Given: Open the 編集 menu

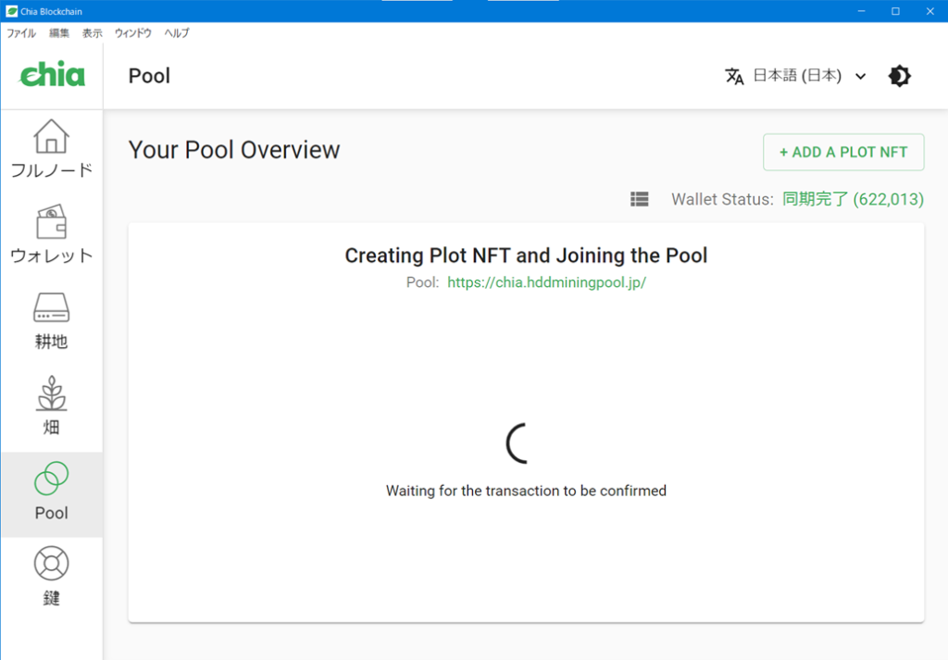Looking at the screenshot, I should (x=58, y=32).
